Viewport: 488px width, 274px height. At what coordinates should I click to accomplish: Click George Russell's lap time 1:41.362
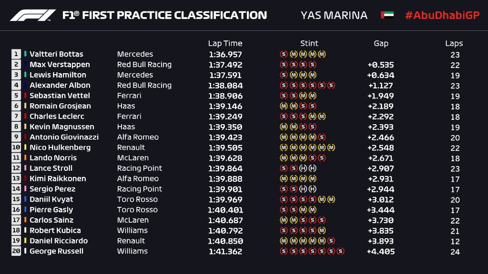[225, 251]
